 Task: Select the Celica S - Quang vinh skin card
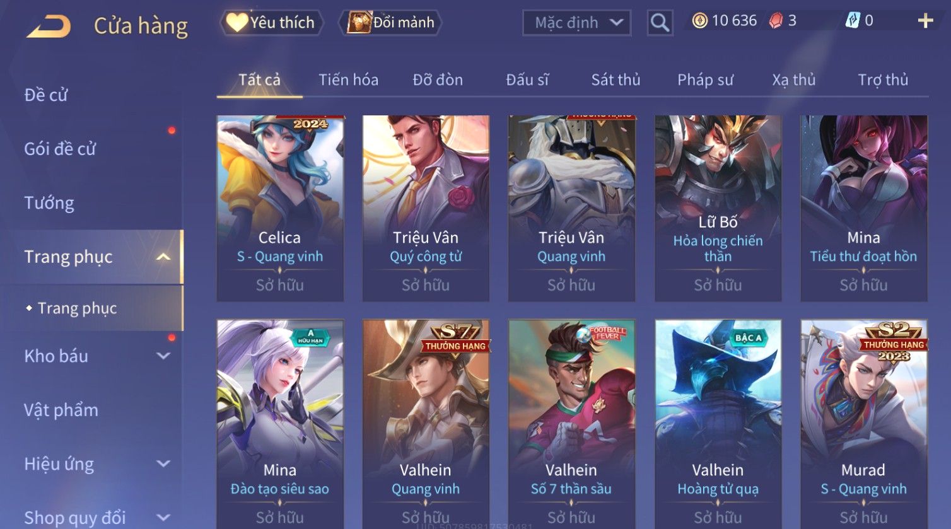coord(280,208)
